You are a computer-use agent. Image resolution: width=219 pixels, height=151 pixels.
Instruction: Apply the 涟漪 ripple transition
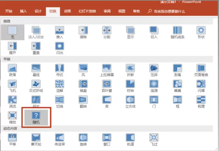tap(154, 86)
